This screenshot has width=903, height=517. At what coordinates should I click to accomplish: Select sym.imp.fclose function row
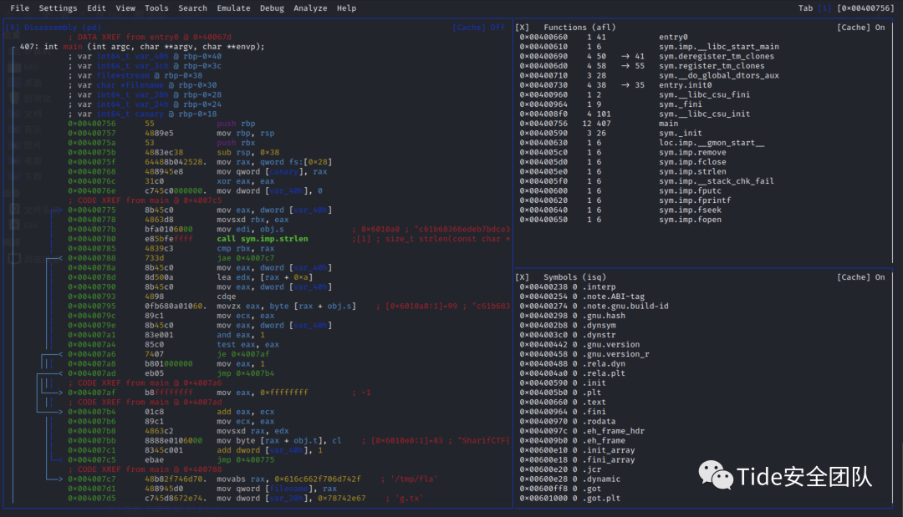623,161
